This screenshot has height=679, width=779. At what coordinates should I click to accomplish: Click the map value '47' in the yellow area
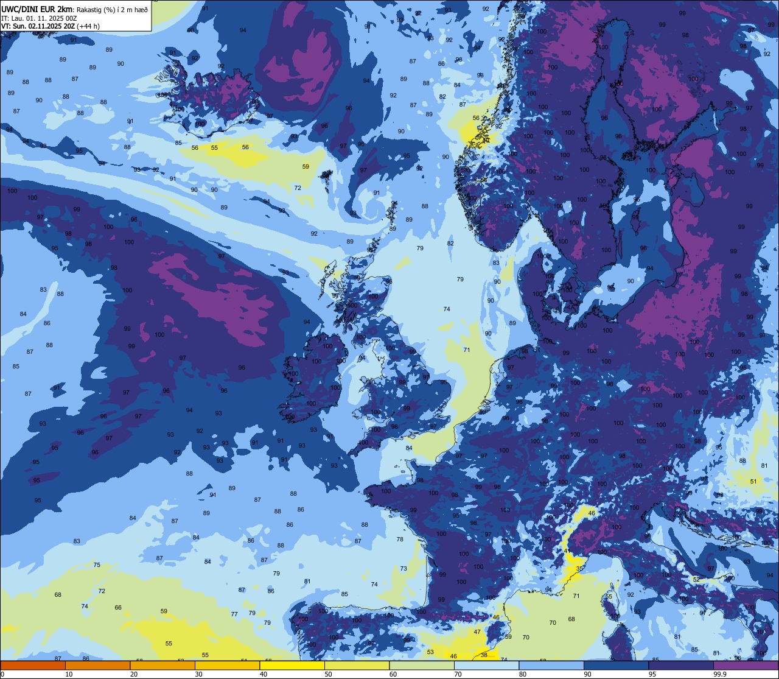click(x=477, y=632)
